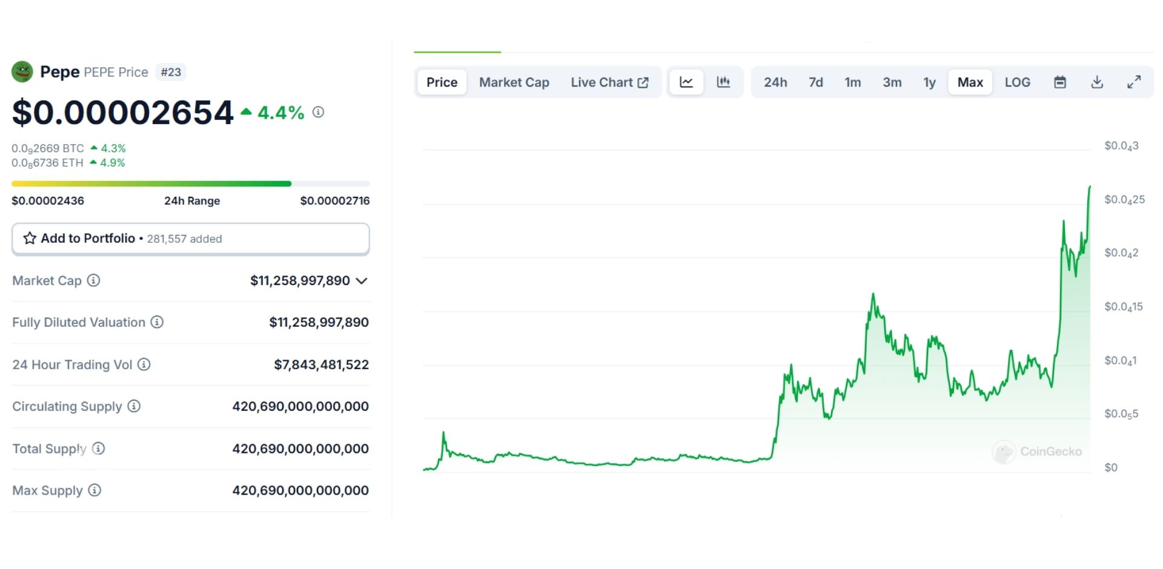Open the price change info icon next to 4.4%
Image resolution: width=1163 pixels, height=569 pixels.
318,112
